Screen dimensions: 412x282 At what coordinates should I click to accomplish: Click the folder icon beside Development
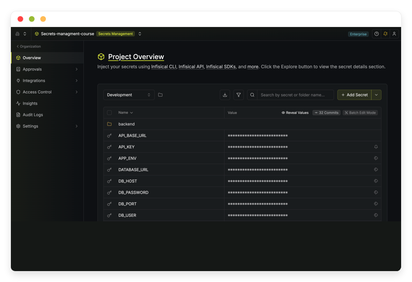160,95
